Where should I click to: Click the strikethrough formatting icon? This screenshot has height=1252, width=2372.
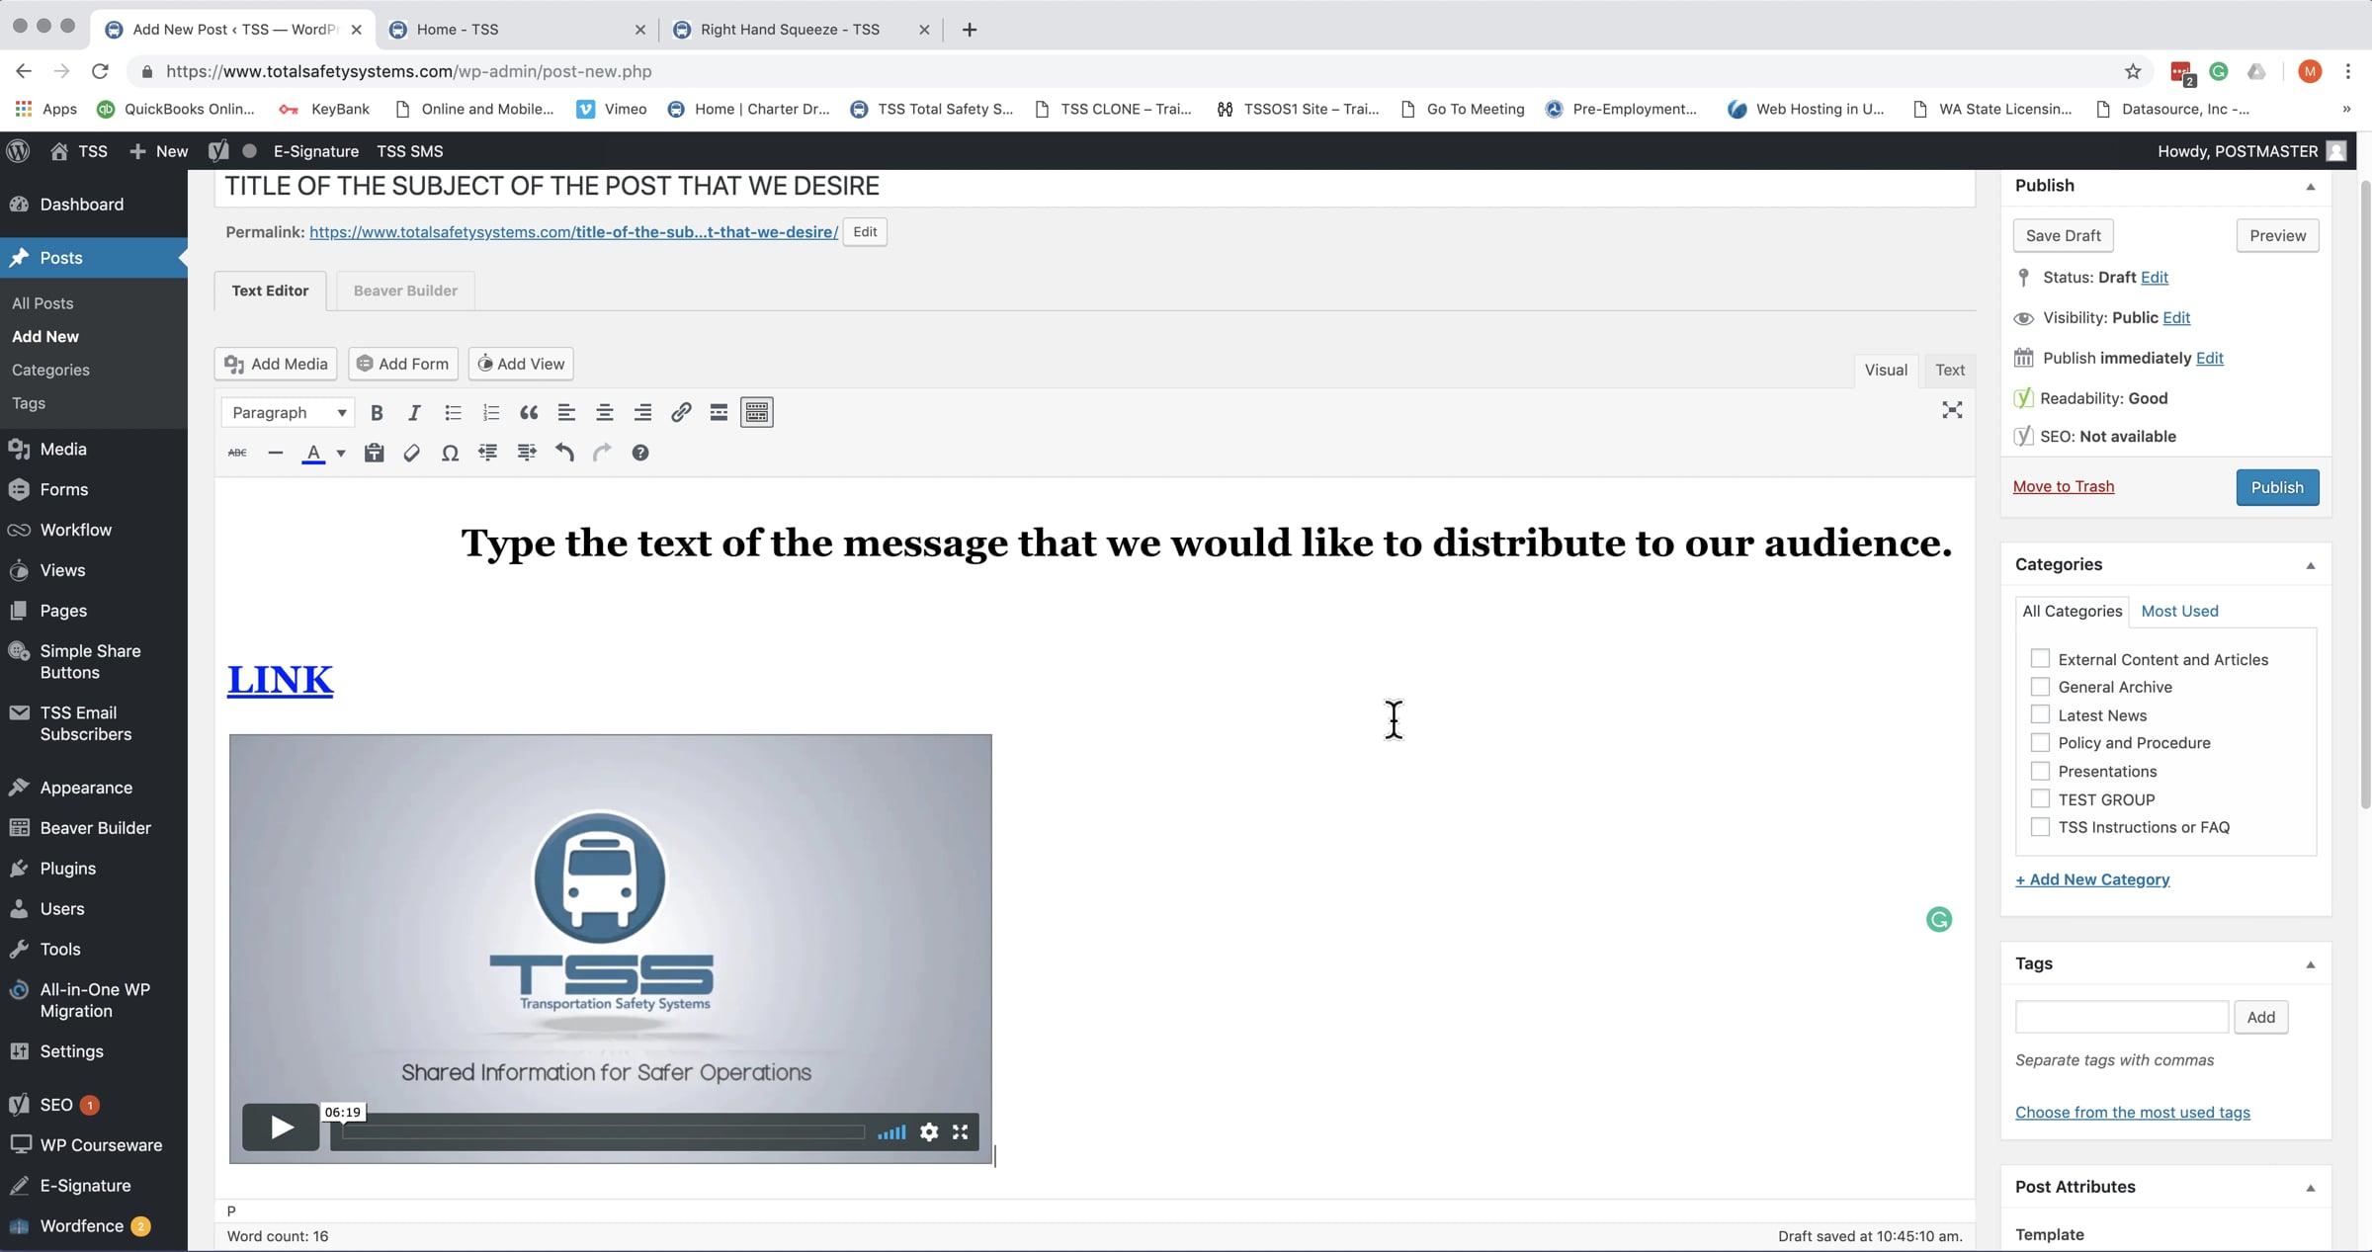click(x=237, y=453)
